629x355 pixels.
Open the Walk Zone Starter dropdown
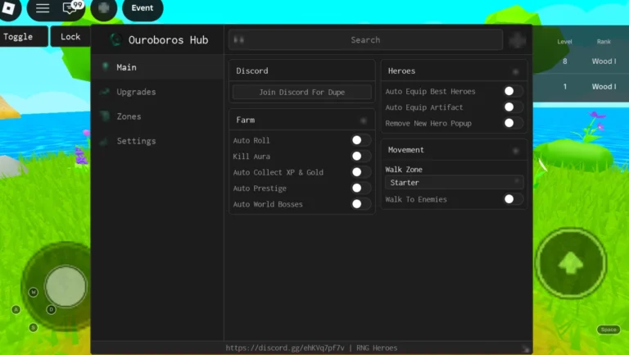[454, 182]
